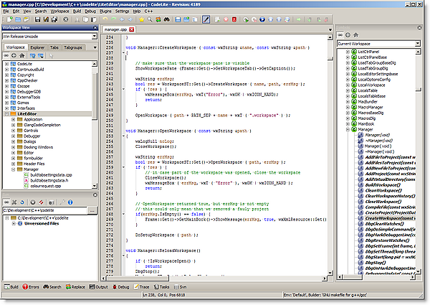The width and height of the screenshot is (430, 305).
Task: Switch to the Explorer tab
Action: [37, 47]
